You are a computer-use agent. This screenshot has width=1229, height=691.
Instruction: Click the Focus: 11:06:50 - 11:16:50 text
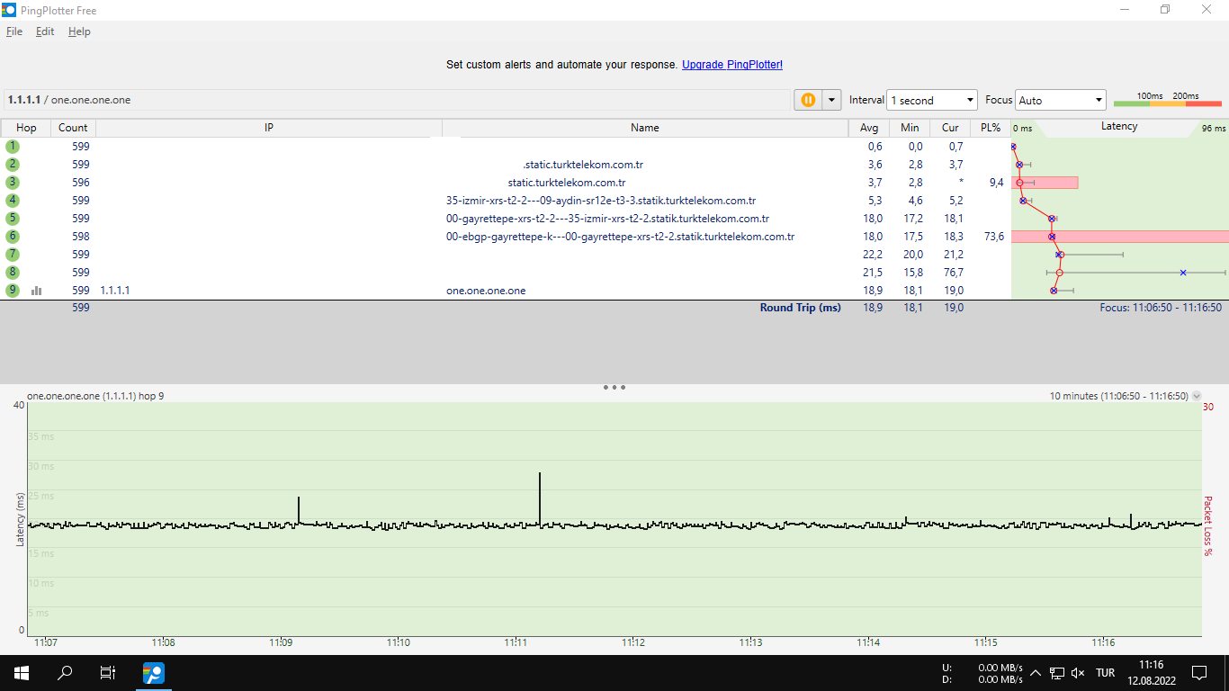click(x=1161, y=308)
